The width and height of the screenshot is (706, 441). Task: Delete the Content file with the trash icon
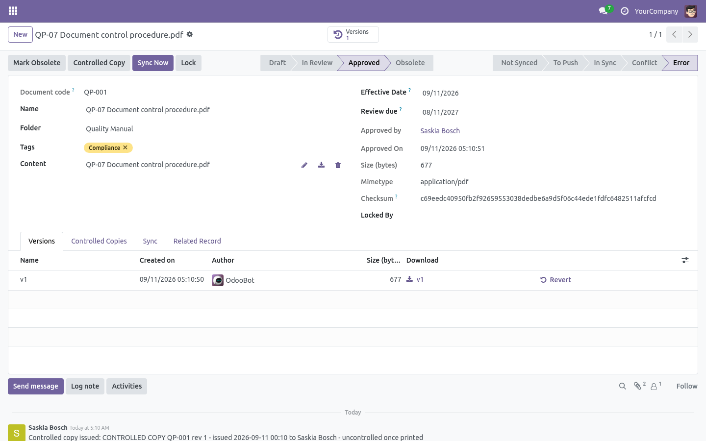click(338, 165)
